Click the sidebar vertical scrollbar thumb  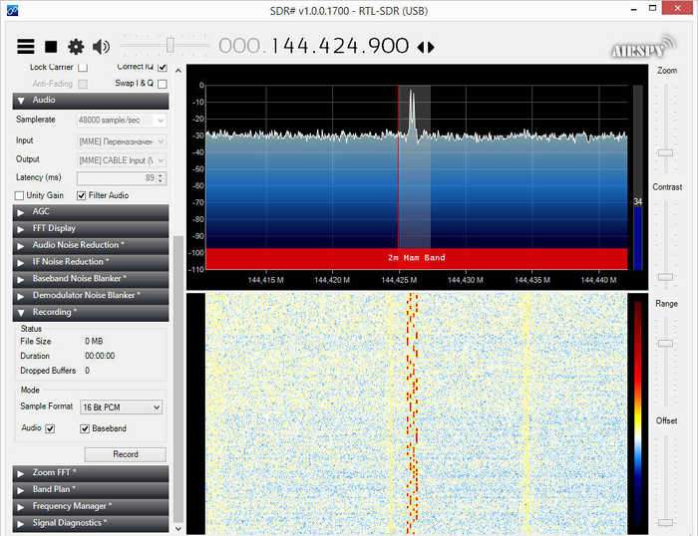click(x=178, y=379)
